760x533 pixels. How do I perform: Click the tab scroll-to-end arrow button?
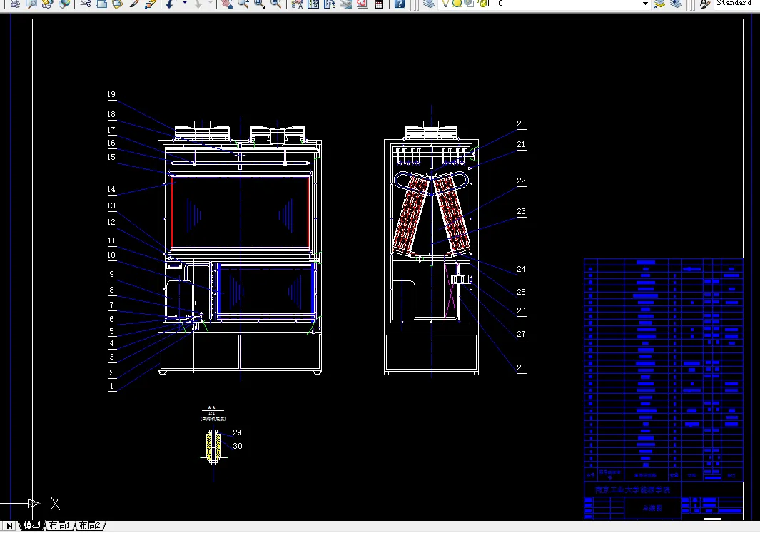pos(9,526)
